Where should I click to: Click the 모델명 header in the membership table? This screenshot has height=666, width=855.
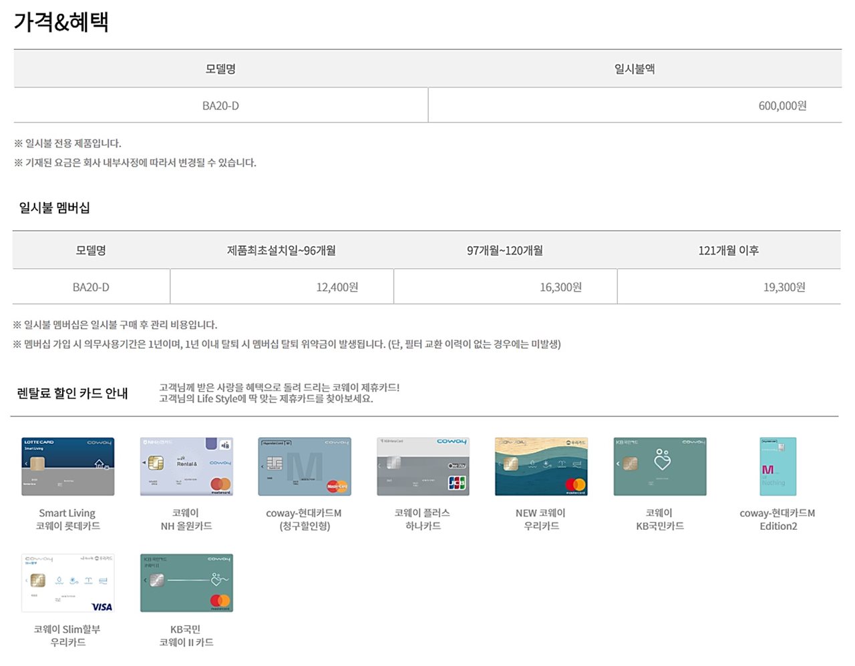pos(91,250)
